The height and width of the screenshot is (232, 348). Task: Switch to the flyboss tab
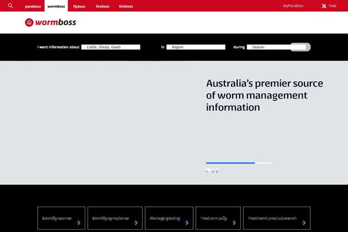79,6
